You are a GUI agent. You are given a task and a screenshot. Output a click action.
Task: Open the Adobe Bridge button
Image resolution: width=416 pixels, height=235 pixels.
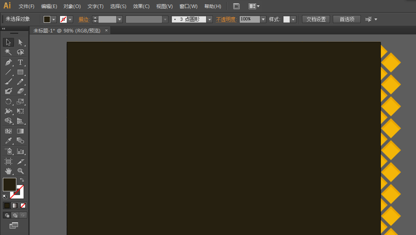click(236, 6)
